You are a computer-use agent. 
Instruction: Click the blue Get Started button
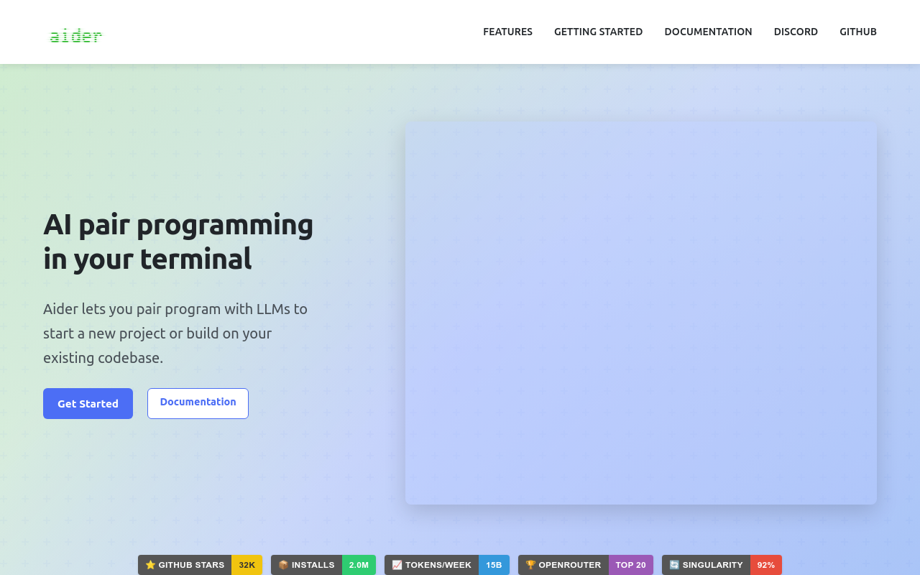(88, 403)
